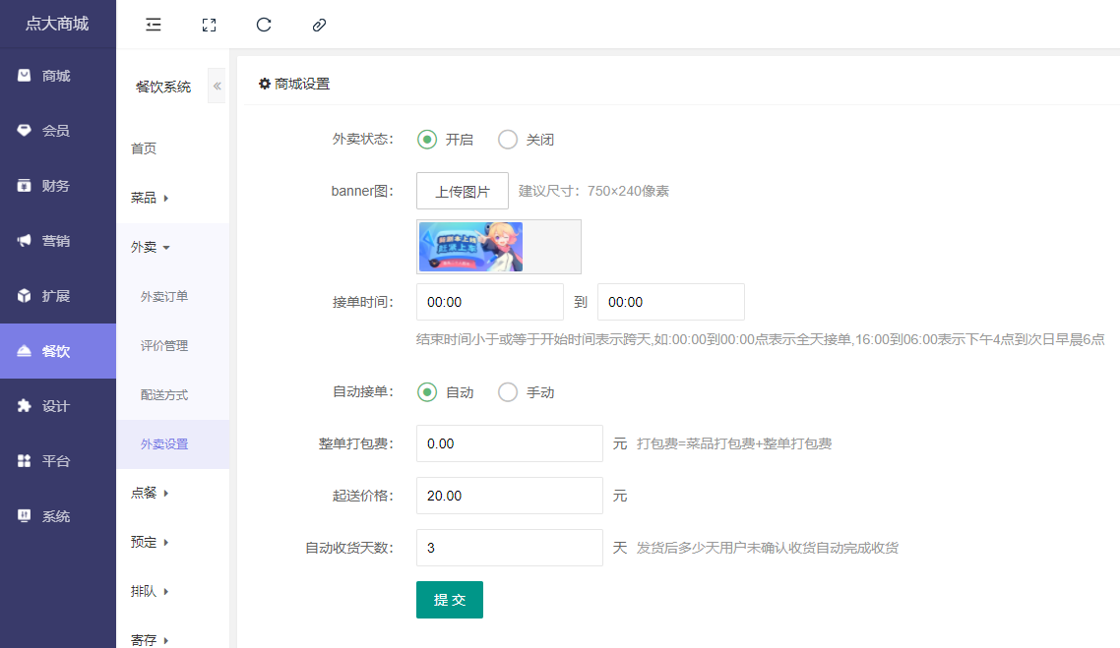
Task: Select 开启 for 外卖状态
Action: tap(427, 140)
